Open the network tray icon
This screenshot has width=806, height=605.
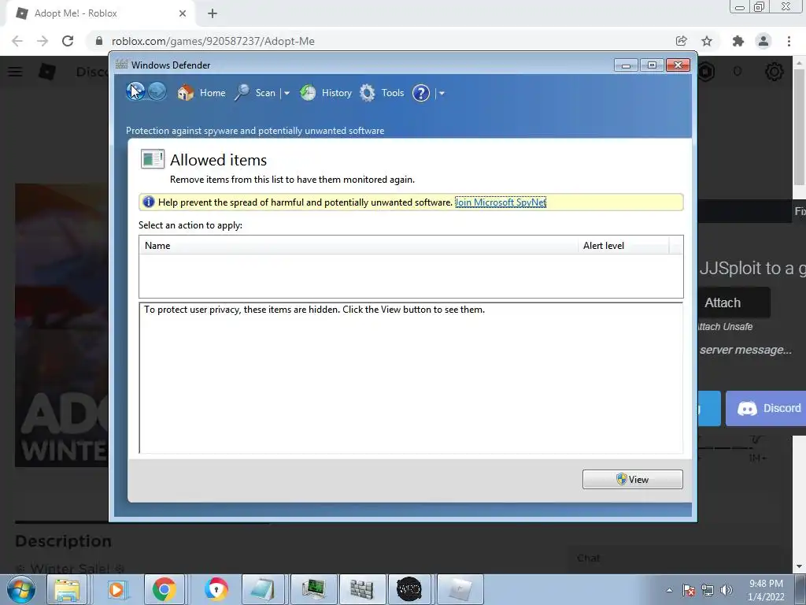pos(708,590)
